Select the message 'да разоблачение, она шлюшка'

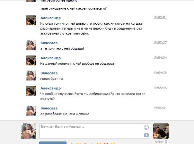[x=65, y=114]
